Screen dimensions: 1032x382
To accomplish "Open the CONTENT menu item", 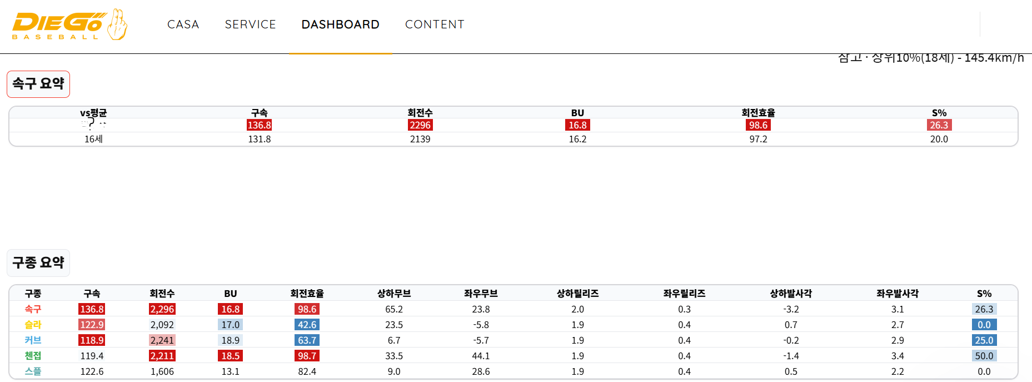I will coord(435,24).
